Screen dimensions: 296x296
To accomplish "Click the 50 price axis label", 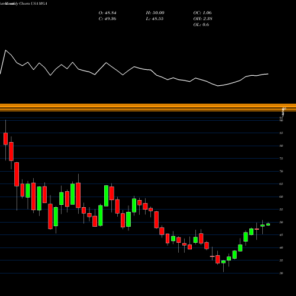I will tap(281, 222).
